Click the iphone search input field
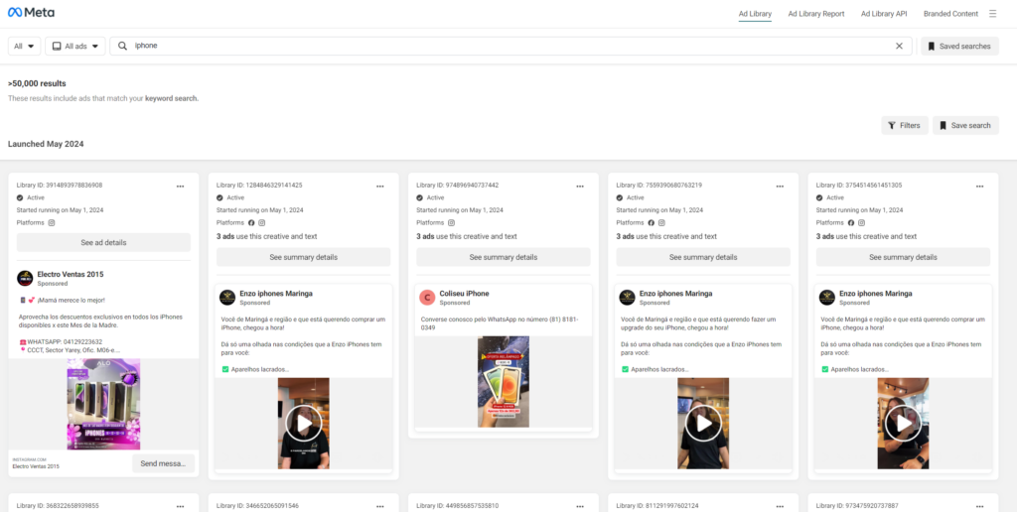This screenshot has height=512, width=1017. (512, 46)
